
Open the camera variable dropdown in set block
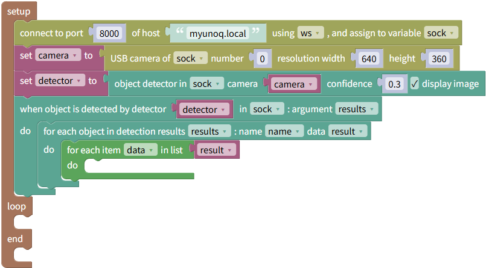(58, 56)
